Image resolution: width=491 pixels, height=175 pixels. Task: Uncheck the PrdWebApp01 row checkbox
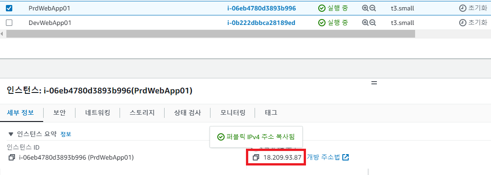(10, 9)
